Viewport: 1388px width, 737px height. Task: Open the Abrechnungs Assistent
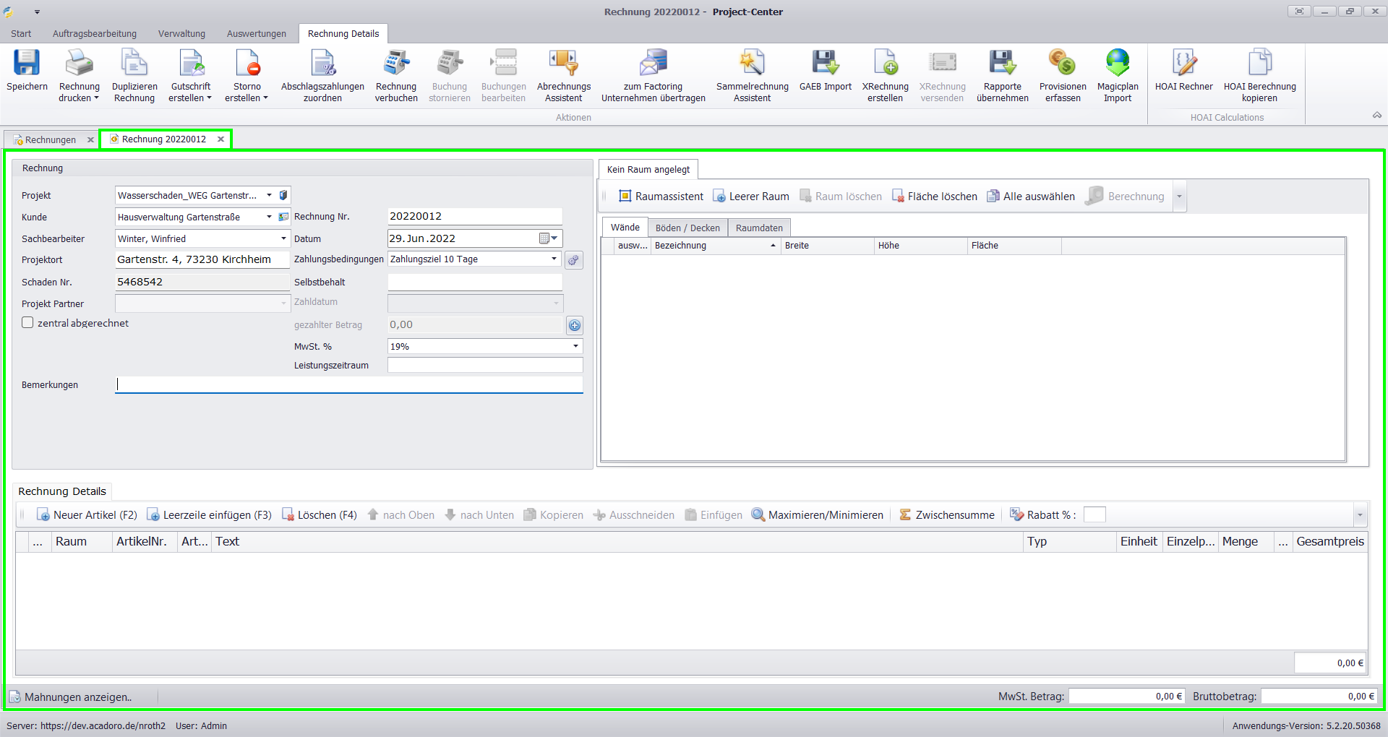pos(563,64)
